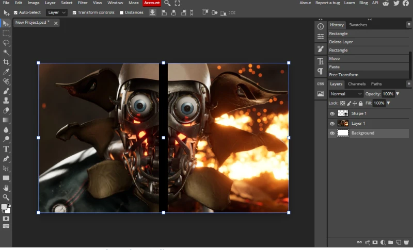Select the Eraser tool
This screenshot has height=250, width=413.
[6, 110]
